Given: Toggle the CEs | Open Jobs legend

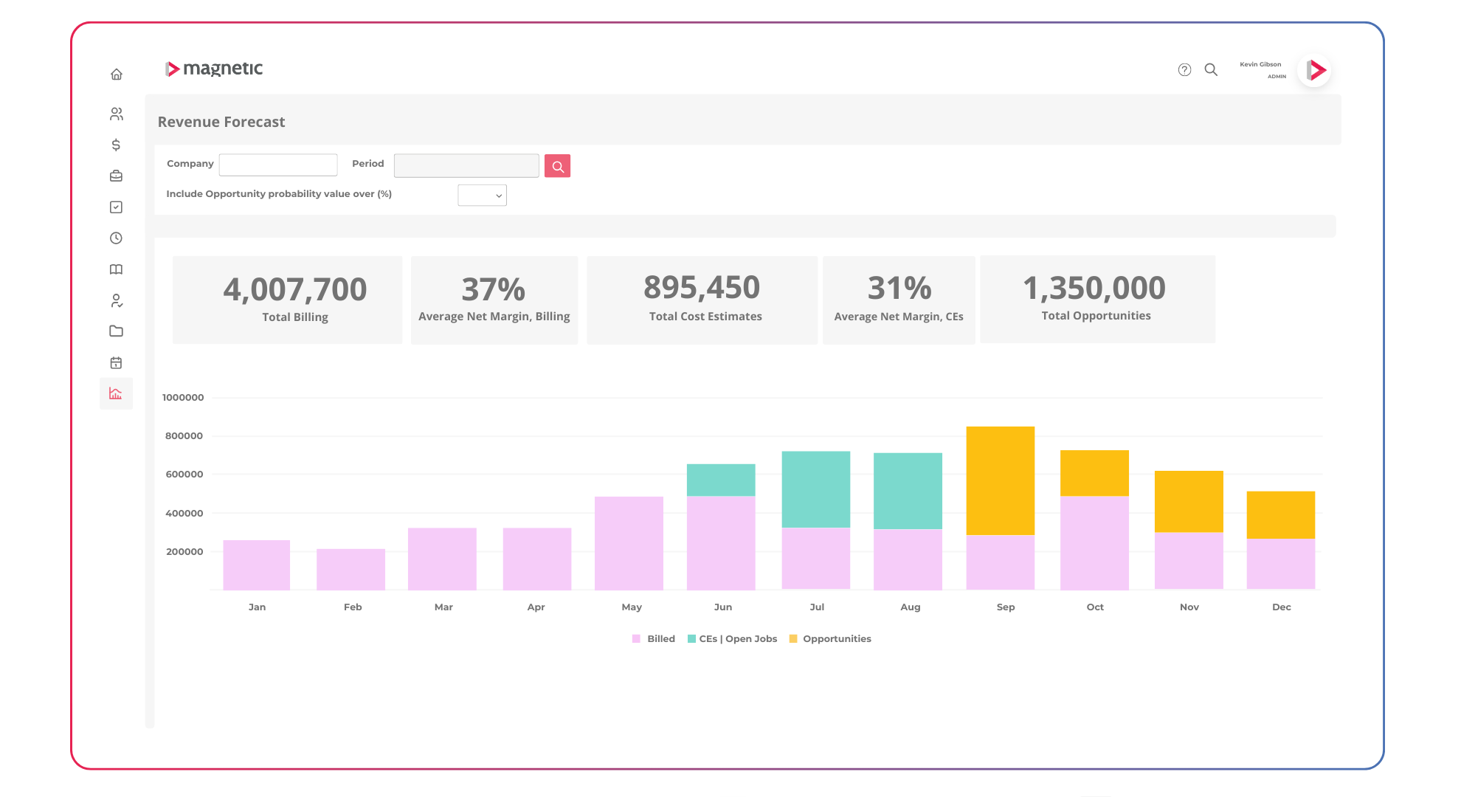Looking at the screenshot, I should pyautogui.click(x=732, y=639).
